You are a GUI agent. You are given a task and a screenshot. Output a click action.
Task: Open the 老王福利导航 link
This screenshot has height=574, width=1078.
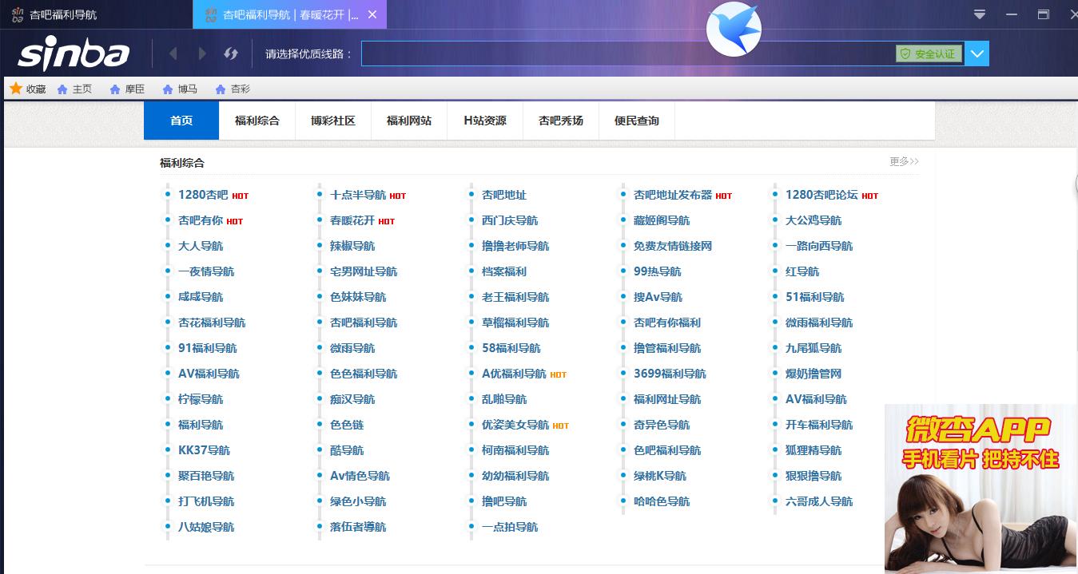(x=515, y=297)
